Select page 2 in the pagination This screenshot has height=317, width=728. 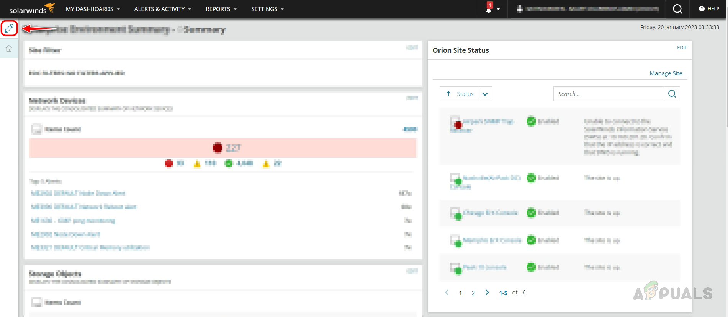coord(473,293)
